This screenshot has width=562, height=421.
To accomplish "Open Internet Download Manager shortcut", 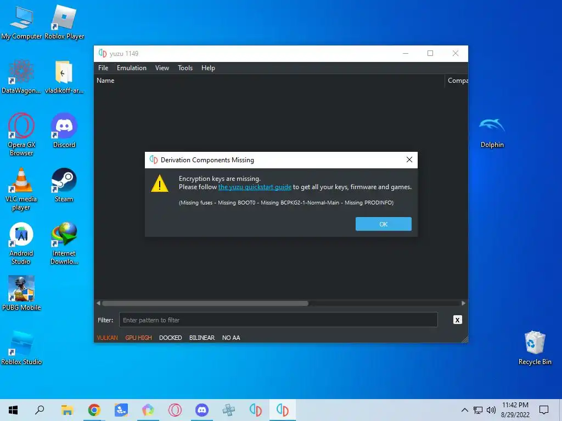I will [x=64, y=243].
